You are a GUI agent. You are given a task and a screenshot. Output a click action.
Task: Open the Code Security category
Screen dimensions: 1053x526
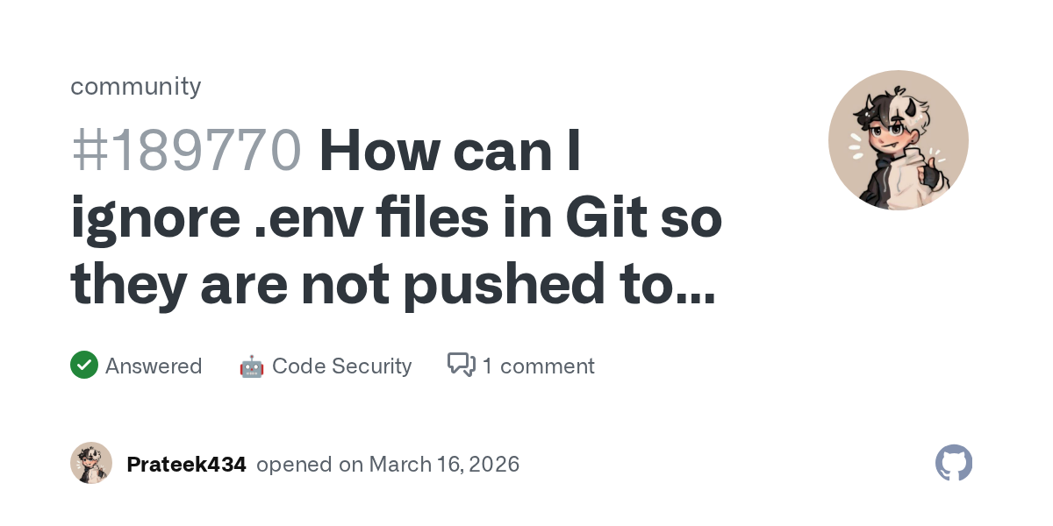click(x=341, y=366)
